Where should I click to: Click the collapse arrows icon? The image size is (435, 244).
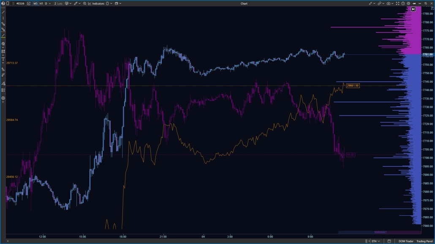370,4
